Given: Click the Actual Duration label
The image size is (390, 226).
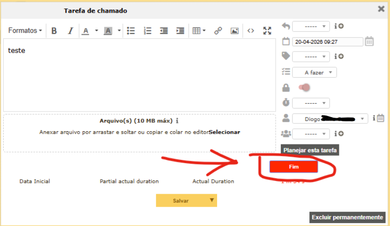Looking at the screenshot, I should tap(213, 181).
